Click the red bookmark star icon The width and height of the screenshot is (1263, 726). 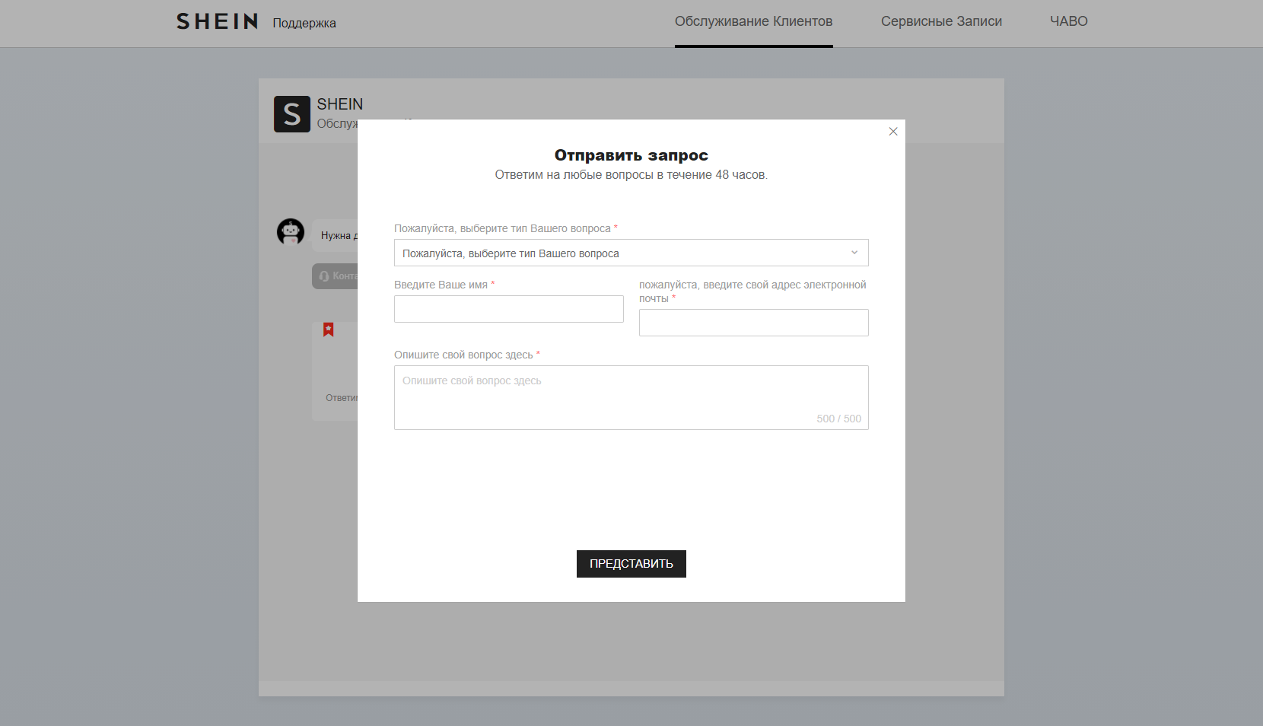329,330
